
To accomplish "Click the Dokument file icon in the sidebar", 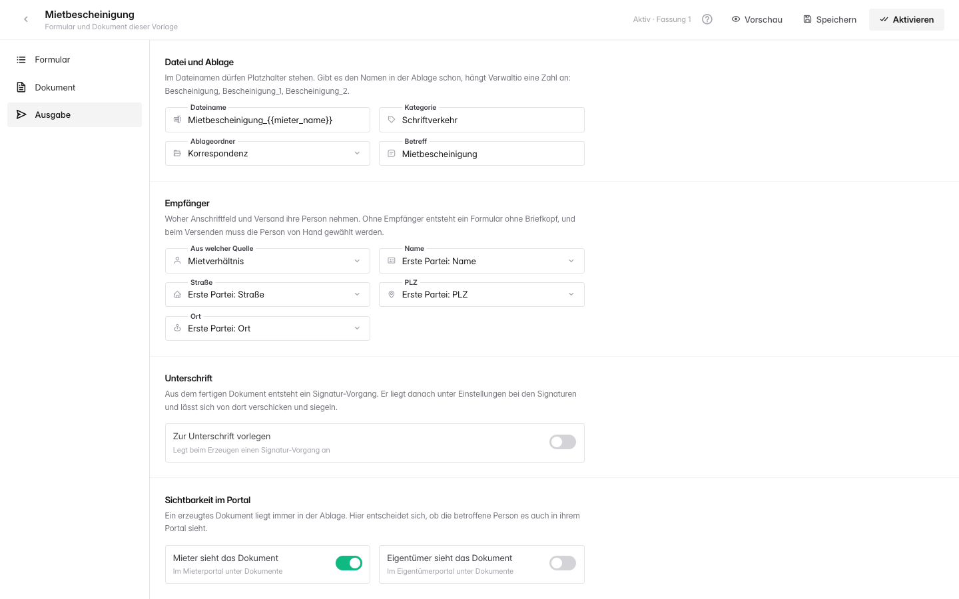I will [21, 87].
